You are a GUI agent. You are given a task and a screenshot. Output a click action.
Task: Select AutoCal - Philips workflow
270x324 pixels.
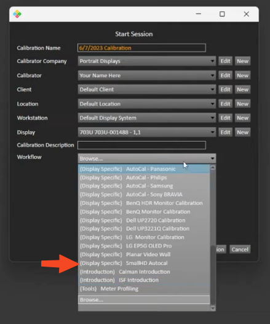(x=144, y=178)
